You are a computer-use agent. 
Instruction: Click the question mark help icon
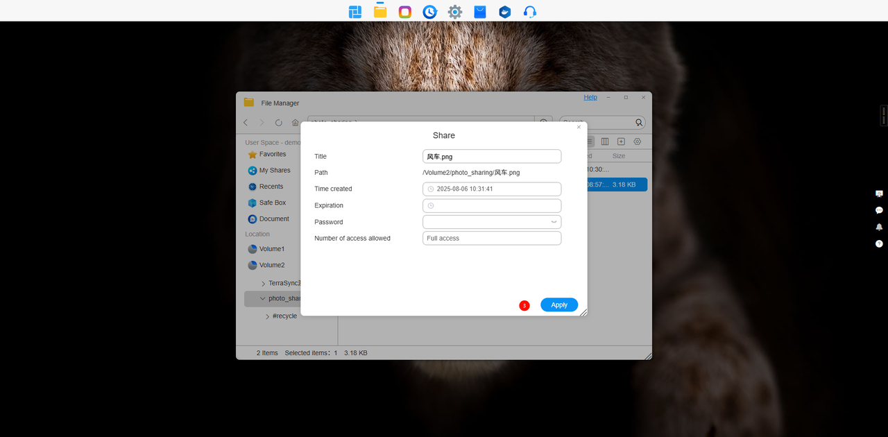point(879,243)
